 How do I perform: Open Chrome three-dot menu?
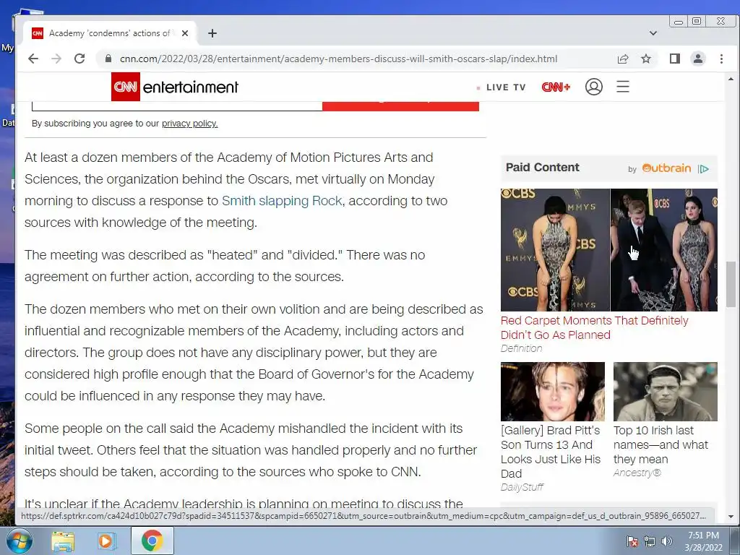721,59
